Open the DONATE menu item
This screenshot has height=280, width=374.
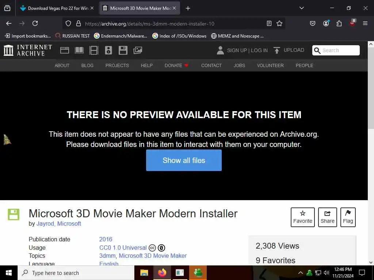176,66
